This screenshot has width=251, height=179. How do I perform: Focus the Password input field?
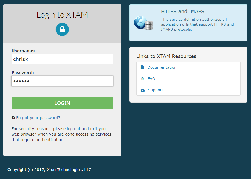[x=62, y=81]
